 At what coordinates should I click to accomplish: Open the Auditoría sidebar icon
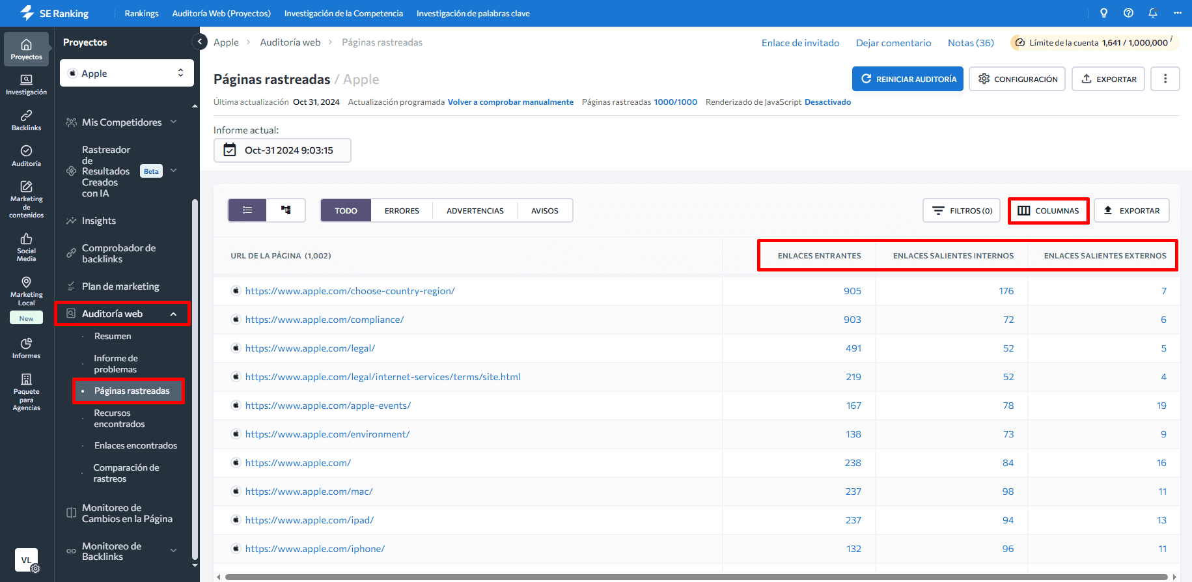26,156
